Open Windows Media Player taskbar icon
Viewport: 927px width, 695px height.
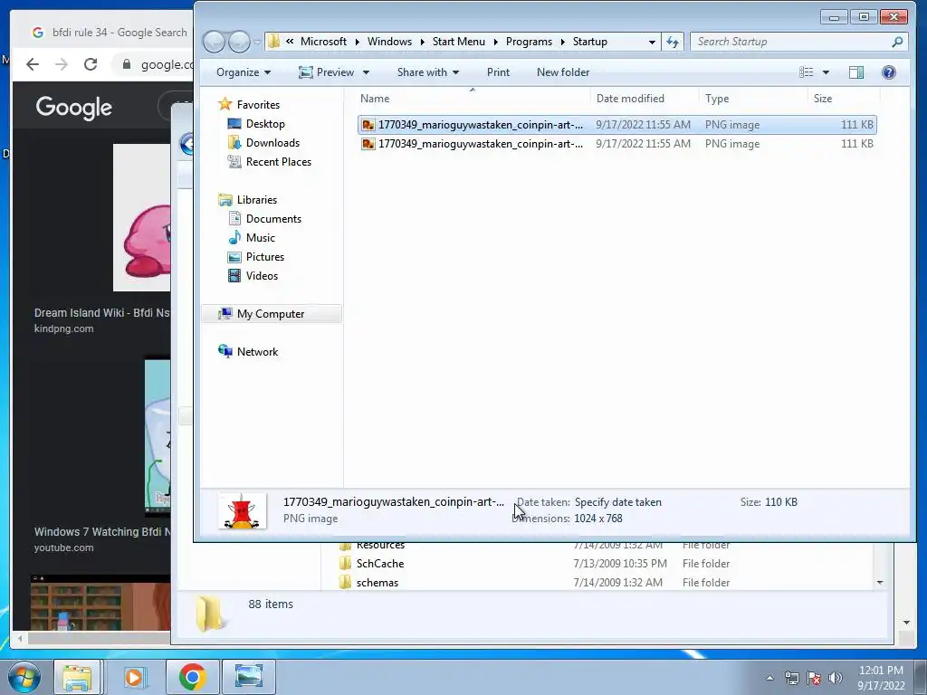coord(134,677)
